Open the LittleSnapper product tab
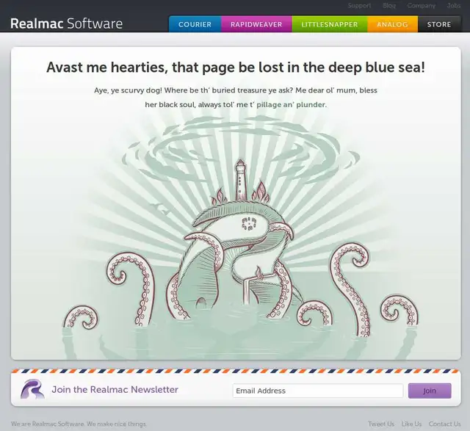This screenshot has height=431, width=470. 330,24
